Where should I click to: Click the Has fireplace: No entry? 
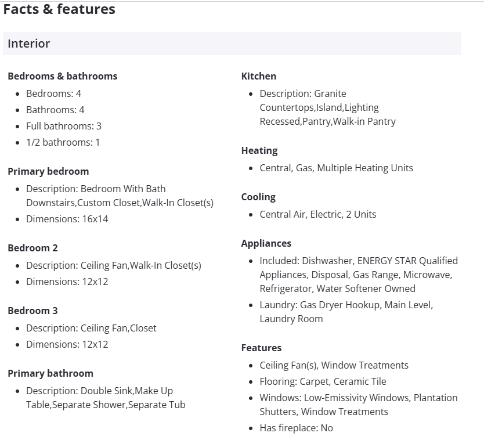(x=296, y=428)
